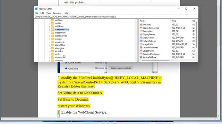This screenshot has width=222, height=124.
Task: Click the vwifibus key name
Action: click(x=59, y=20)
